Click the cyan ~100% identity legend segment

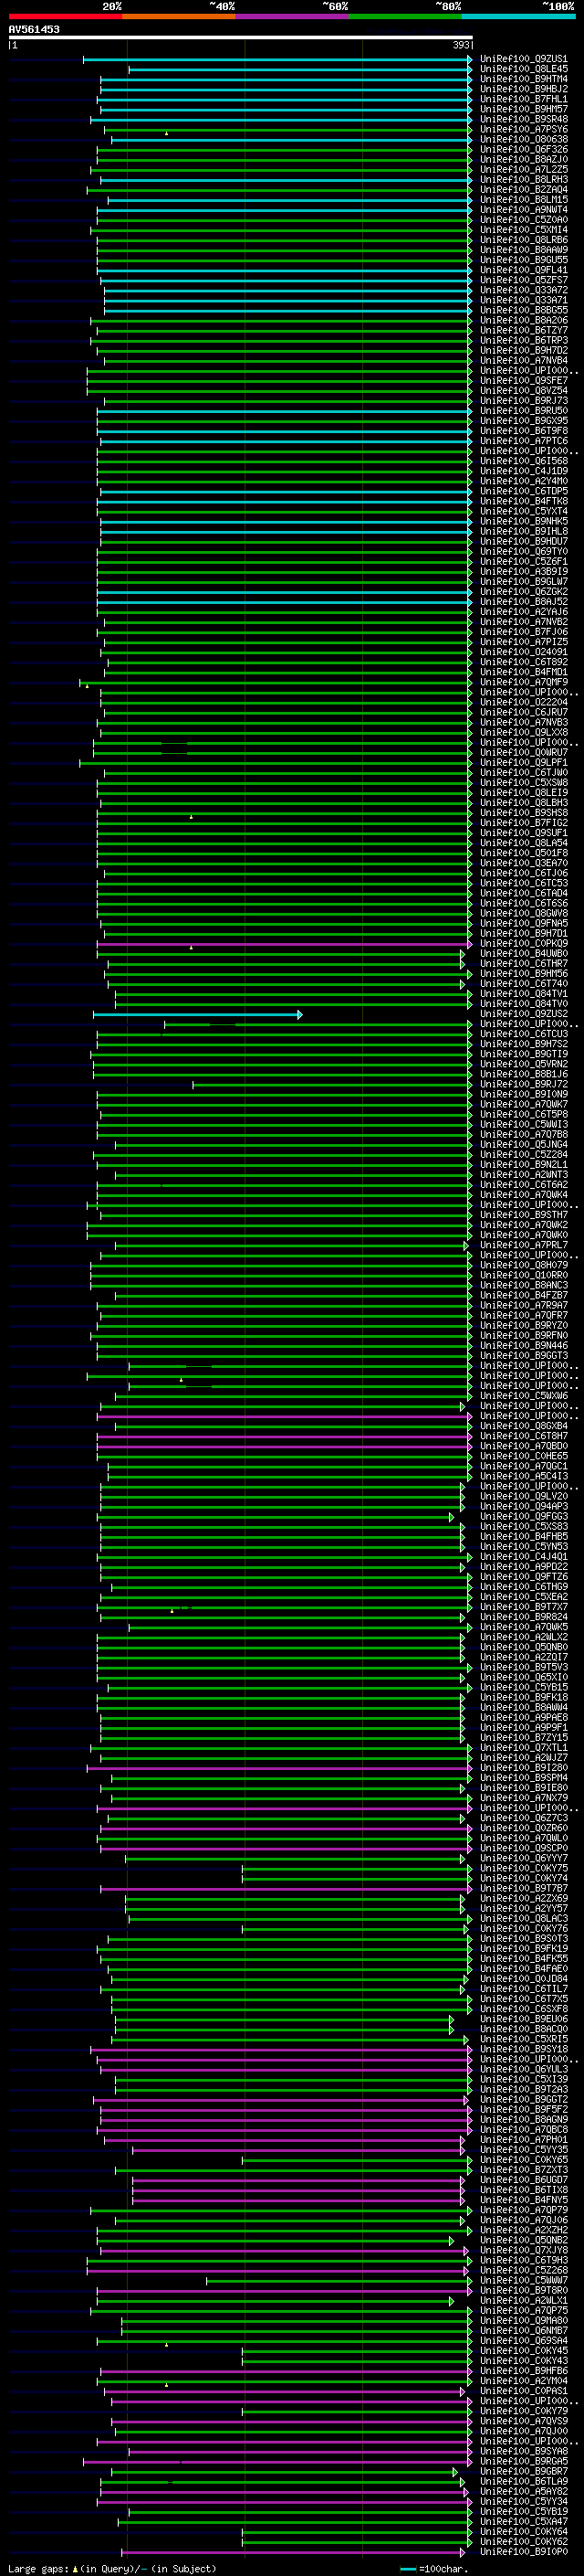point(518,16)
